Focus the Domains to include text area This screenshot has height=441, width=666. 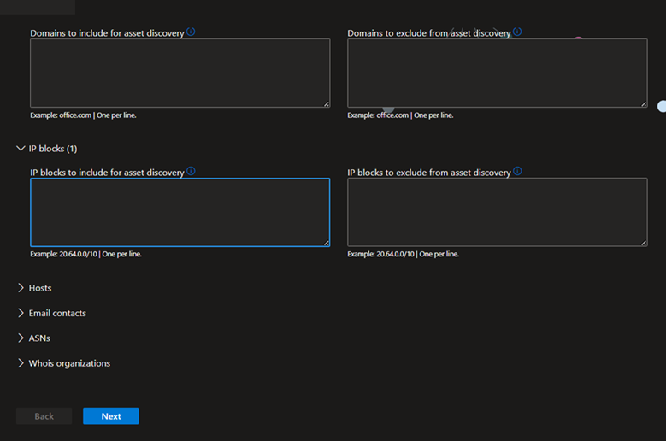pyautogui.click(x=180, y=73)
